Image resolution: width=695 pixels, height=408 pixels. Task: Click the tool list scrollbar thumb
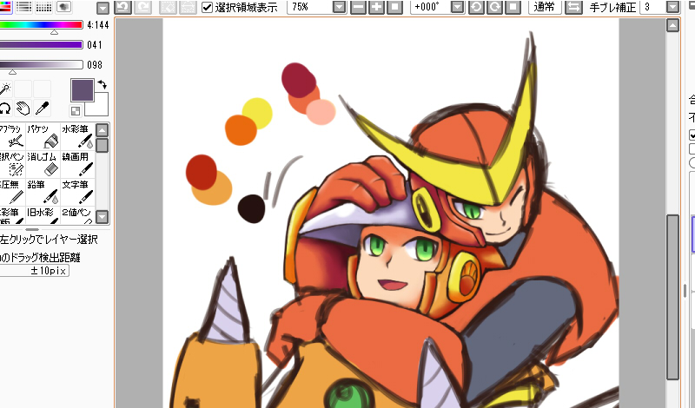(103, 145)
